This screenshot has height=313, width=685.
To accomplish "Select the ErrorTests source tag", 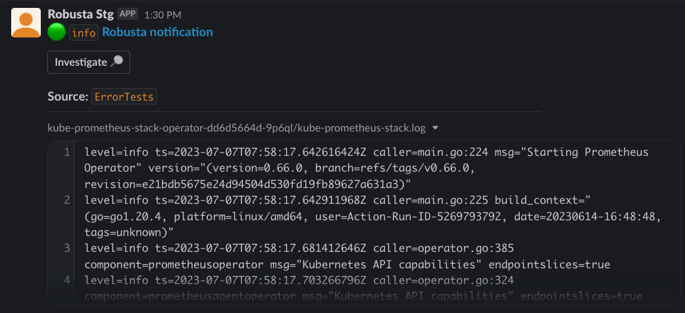I will [124, 97].
